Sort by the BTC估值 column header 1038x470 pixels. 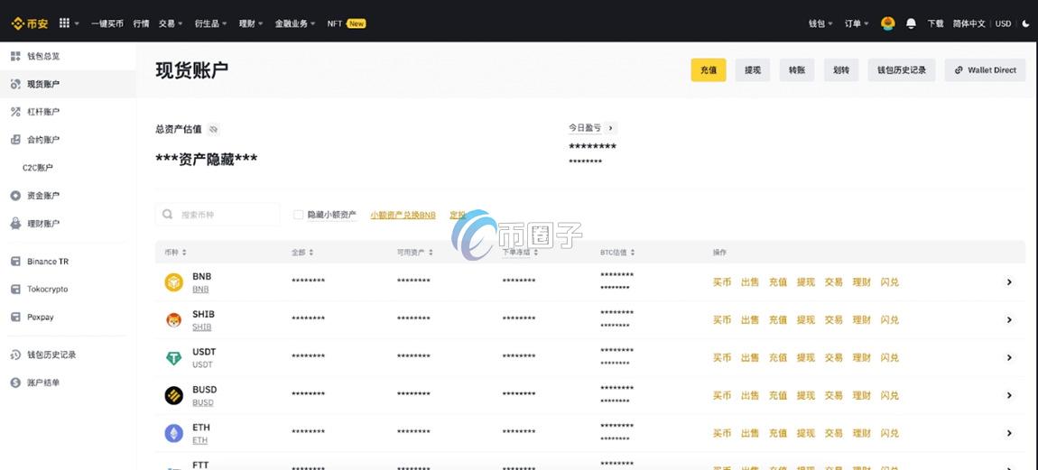point(617,253)
